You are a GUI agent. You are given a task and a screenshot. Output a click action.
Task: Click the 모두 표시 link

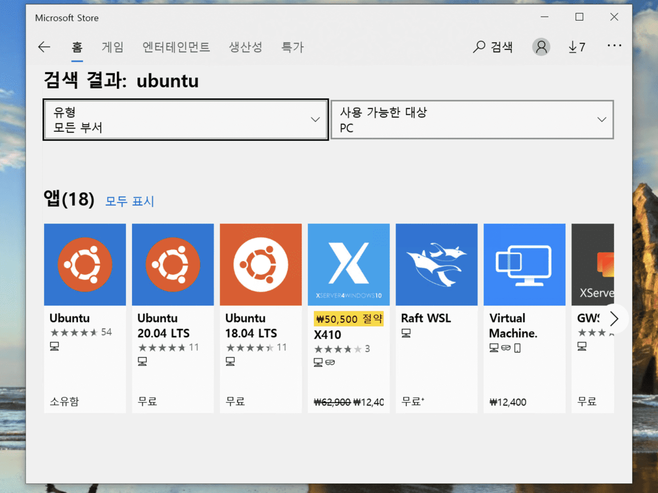(130, 201)
